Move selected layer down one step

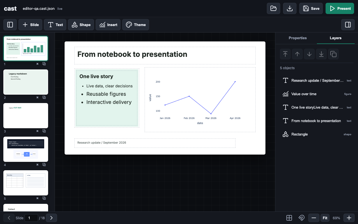(309, 54)
